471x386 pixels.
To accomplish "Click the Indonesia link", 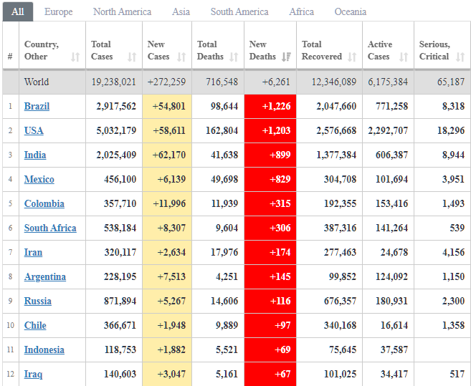I will click(x=44, y=349).
